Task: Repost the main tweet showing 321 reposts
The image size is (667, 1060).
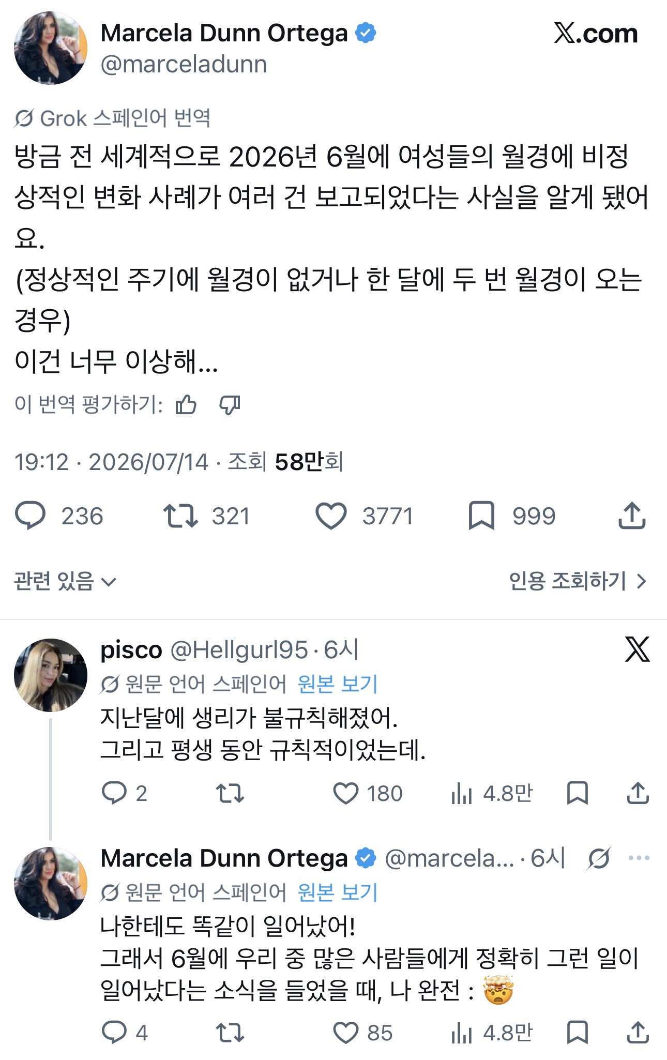Action: 180,516
